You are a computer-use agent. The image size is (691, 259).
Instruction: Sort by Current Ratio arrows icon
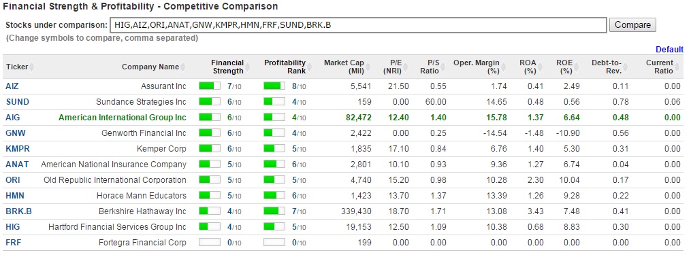tap(677, 67)
